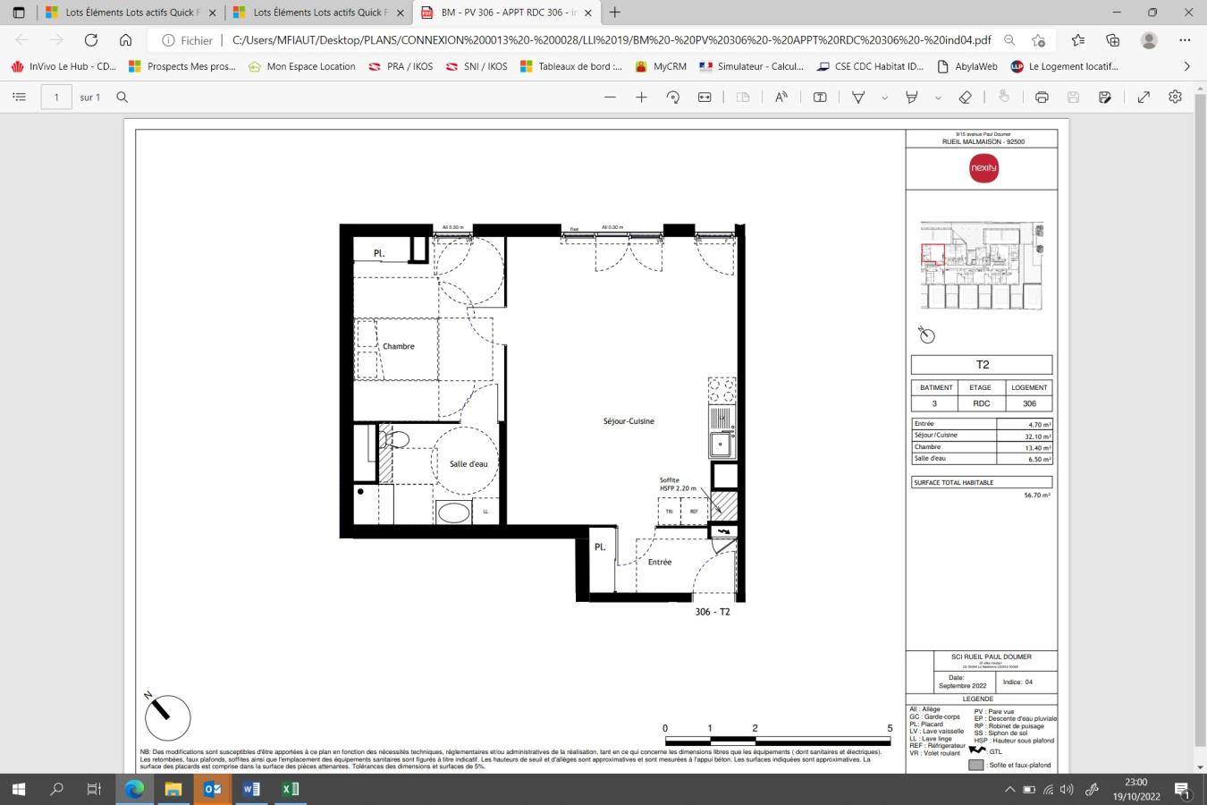The image size is (1207, 805).
Task: Open the Mon Espace Location bookmark
Action: click(301, 66)
